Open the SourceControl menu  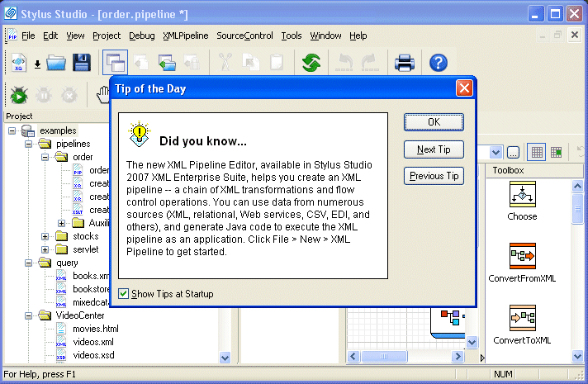[x=244, y=36]
